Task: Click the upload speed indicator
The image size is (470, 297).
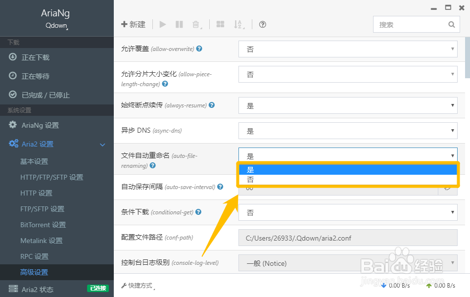Action: coord(441,286)
